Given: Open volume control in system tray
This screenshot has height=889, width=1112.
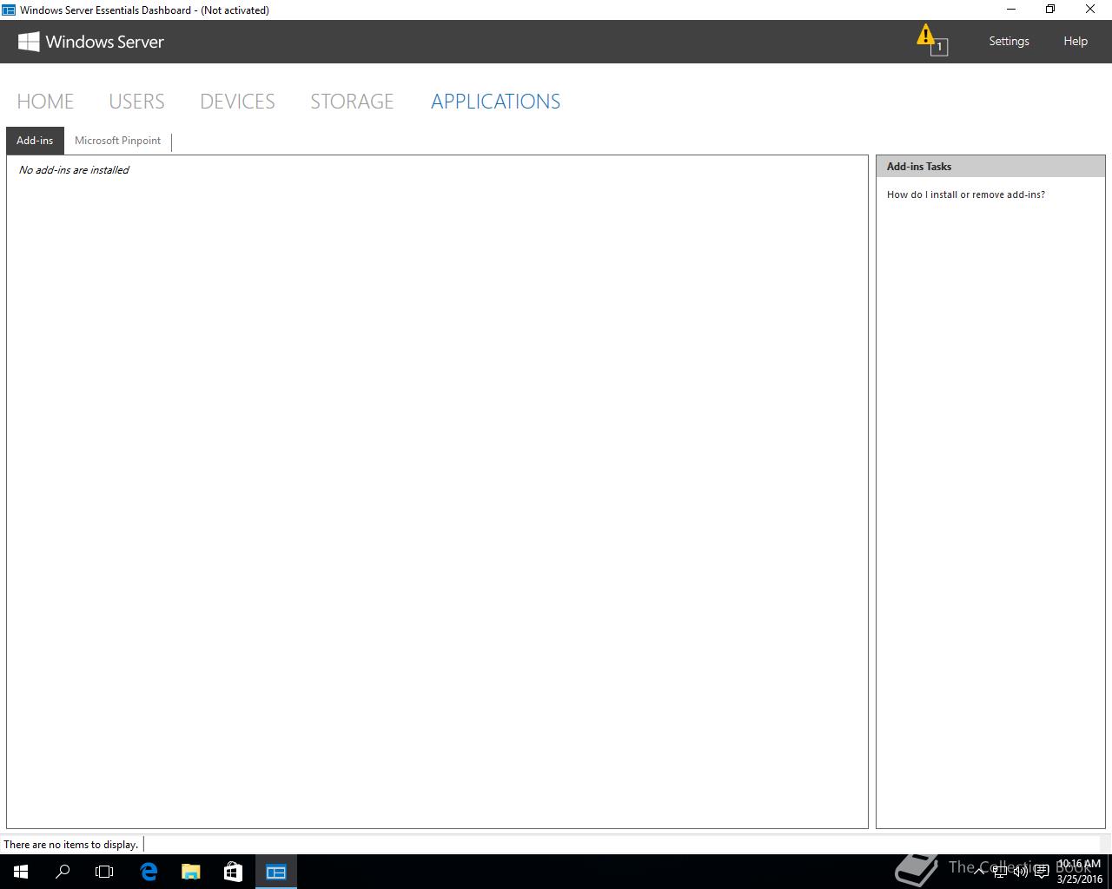Looking at the screenshot, I should [x=1021, y=872].
